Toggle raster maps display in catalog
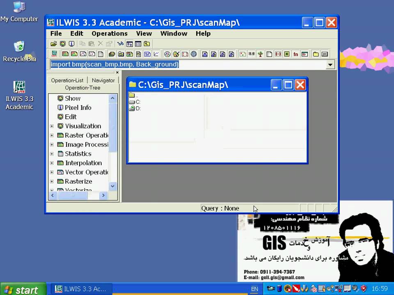The height and width of the screenshot is (295, 394). [65, 54]
